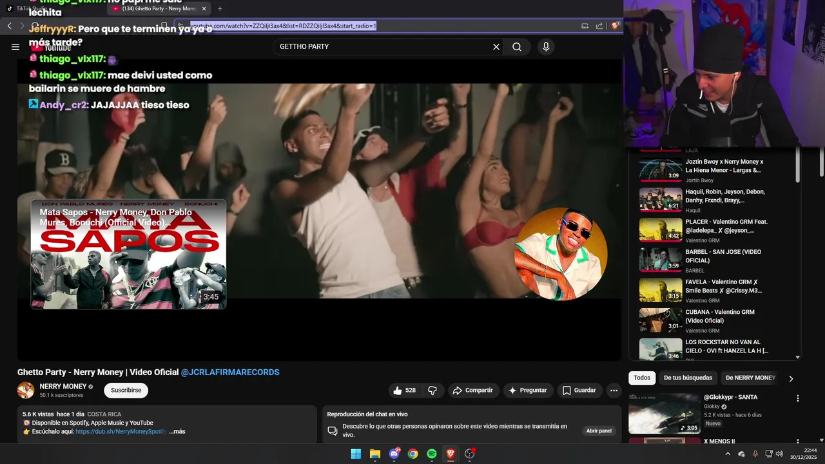This screenshot has height=464, width=825.
Task: Open the NERRY MONEY channel avatar
Action: pyautogui.click(x=26, y=391)
